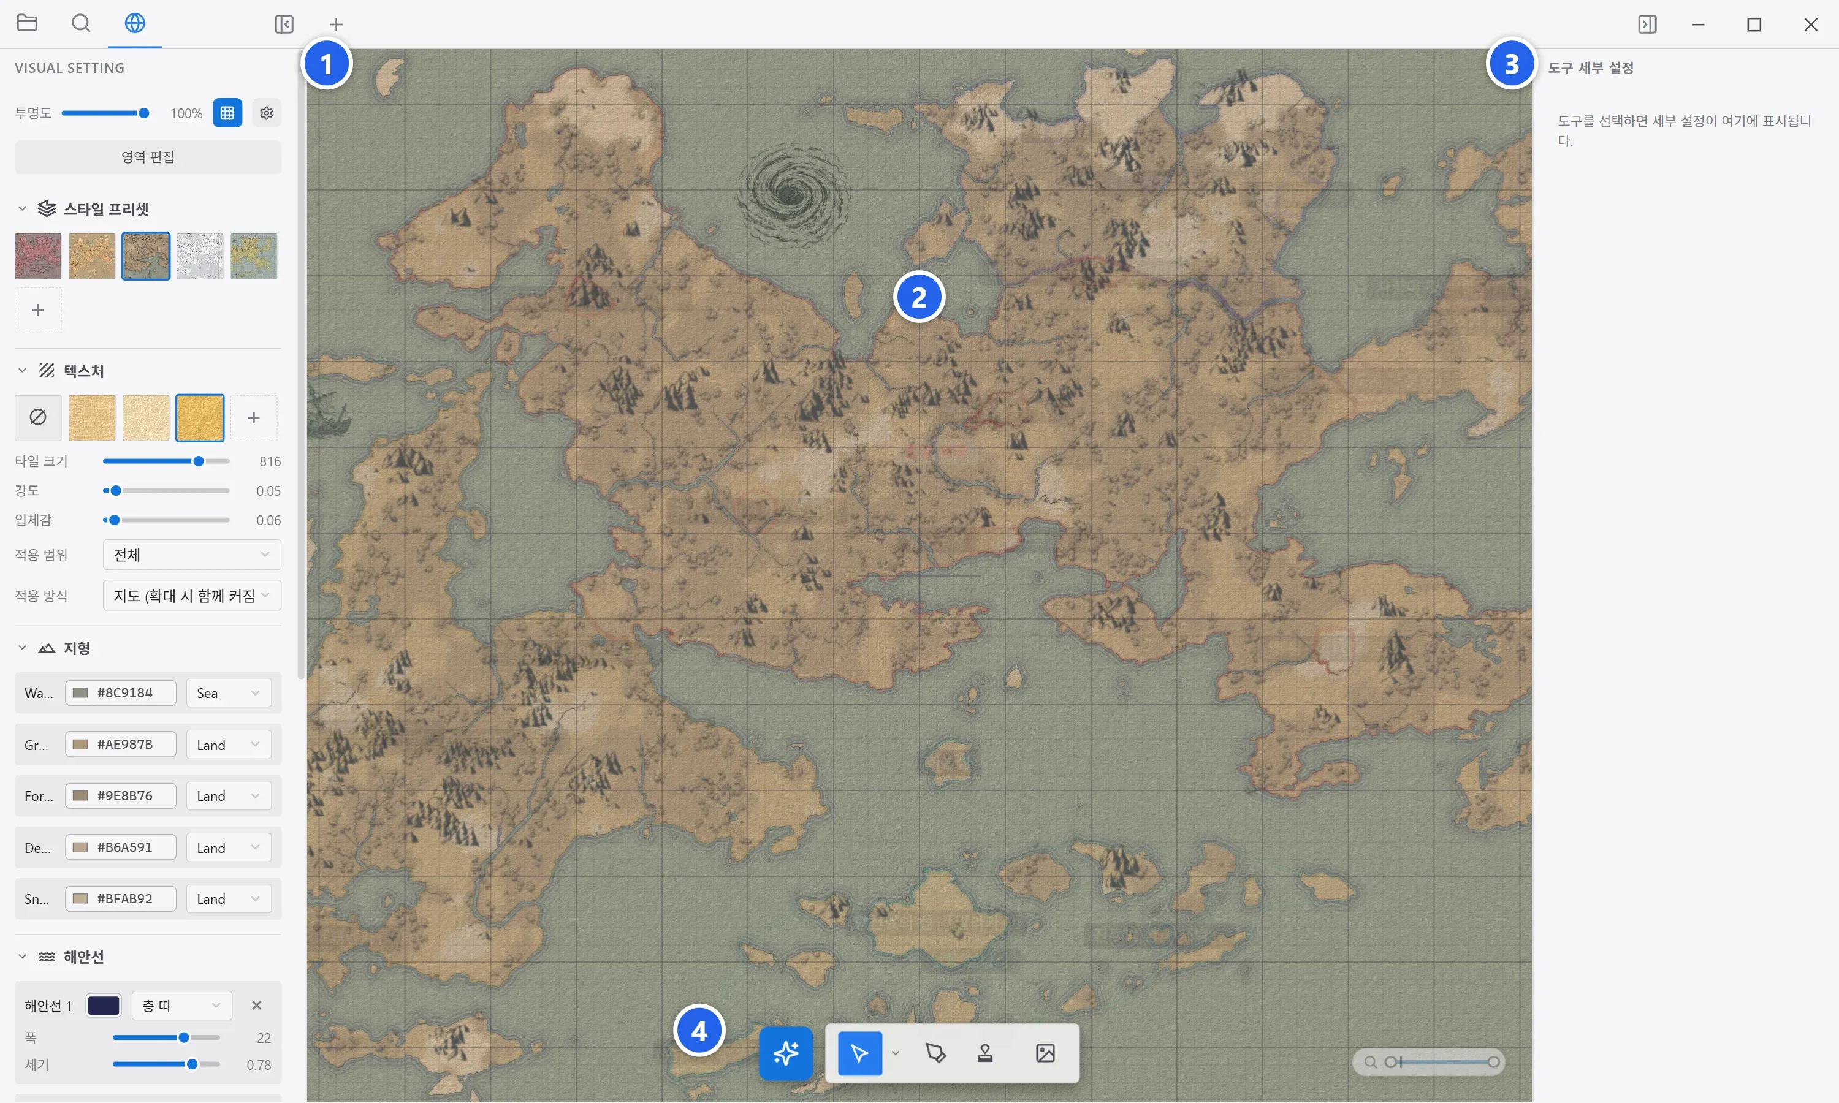Edit the Water color #8C9184 field

pos(121,692)
